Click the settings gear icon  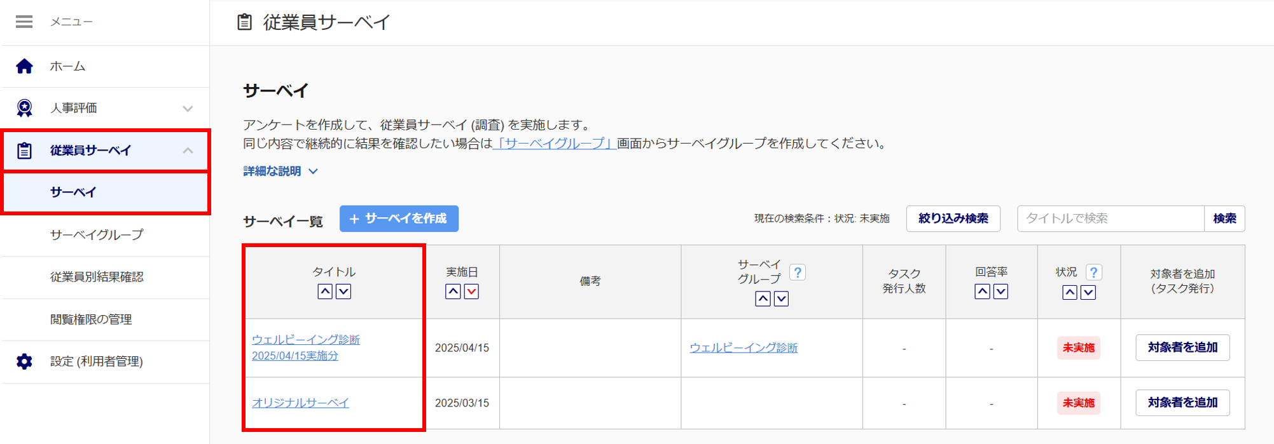(24, 361)
